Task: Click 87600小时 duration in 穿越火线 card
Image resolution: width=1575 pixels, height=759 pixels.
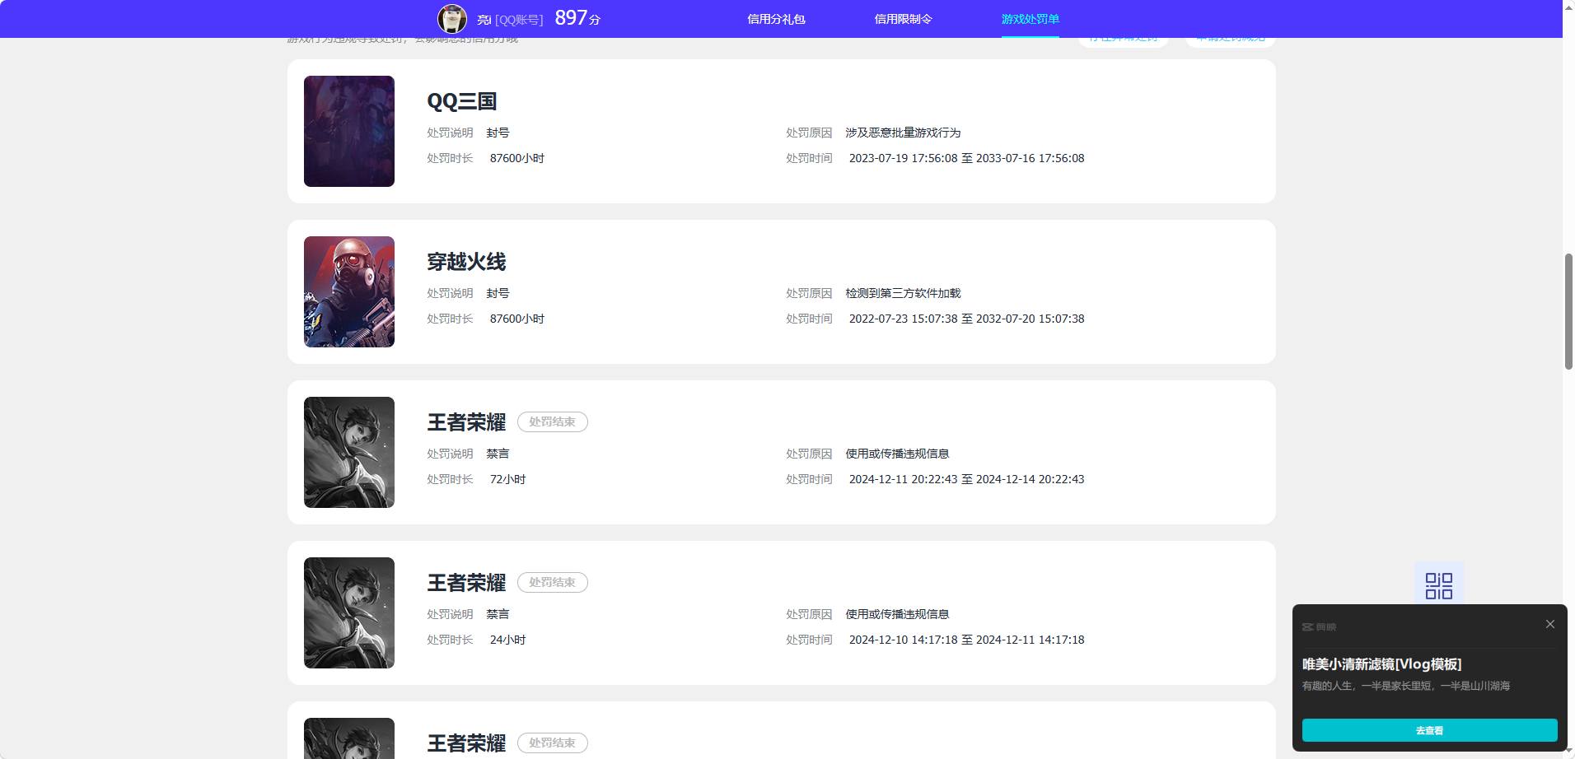Action: point(516,319)
